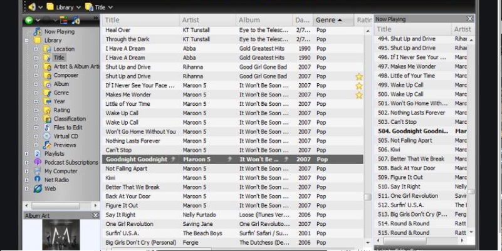Viewport: 502px width, 251px height.
Task: Expand the Playlists tree node
Action: coord(27,153)
